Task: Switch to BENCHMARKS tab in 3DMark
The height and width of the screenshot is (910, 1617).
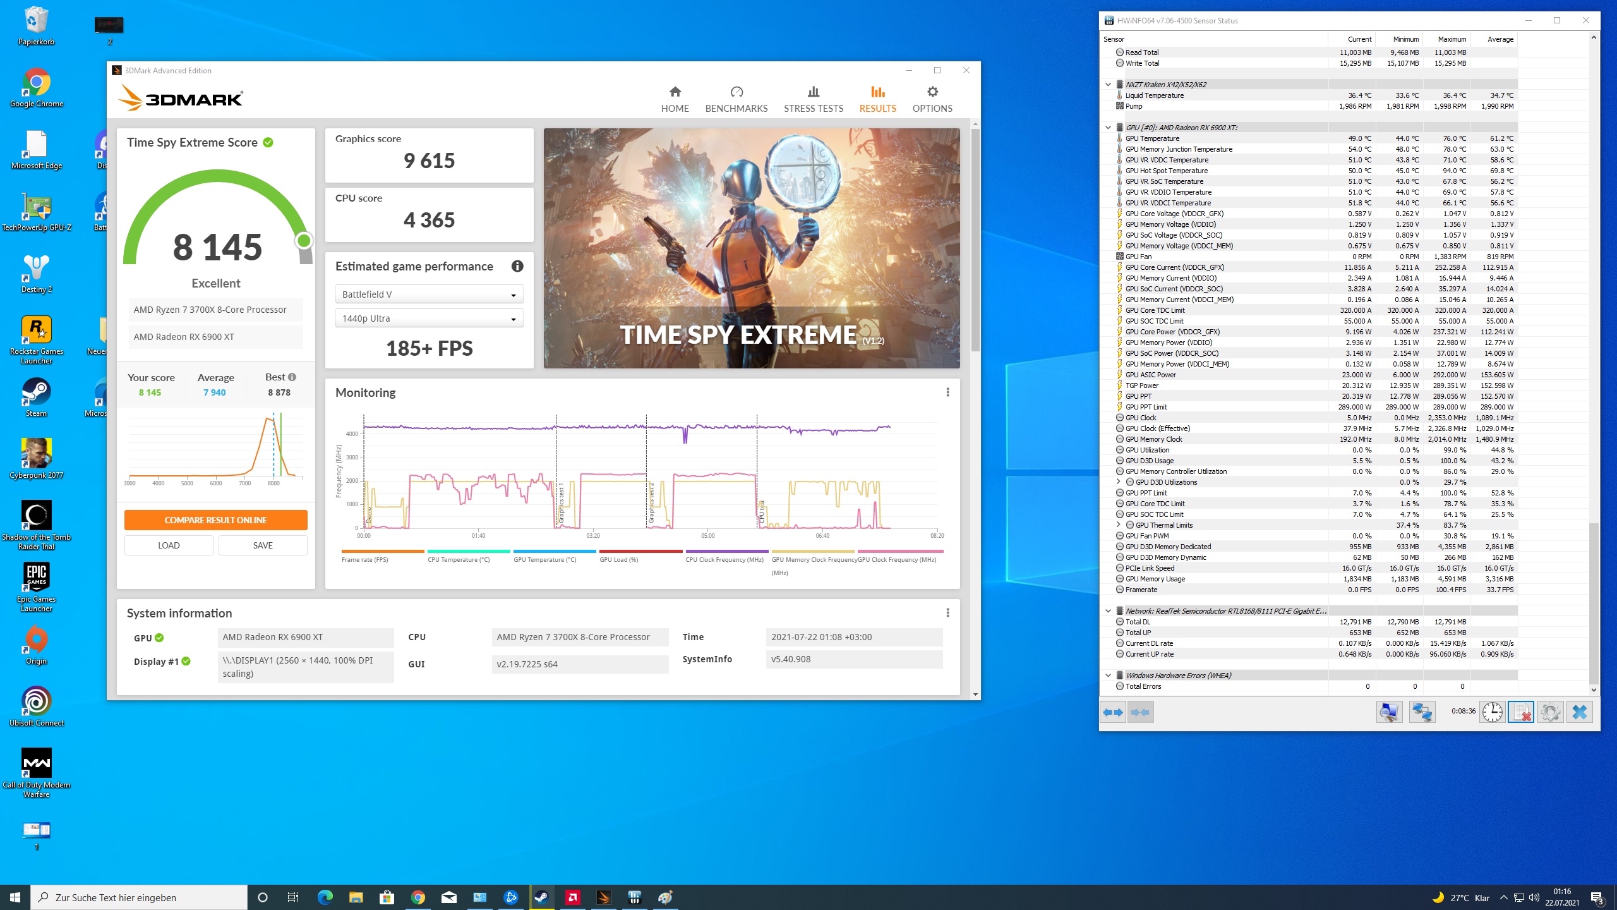Action: pos(736,99)
